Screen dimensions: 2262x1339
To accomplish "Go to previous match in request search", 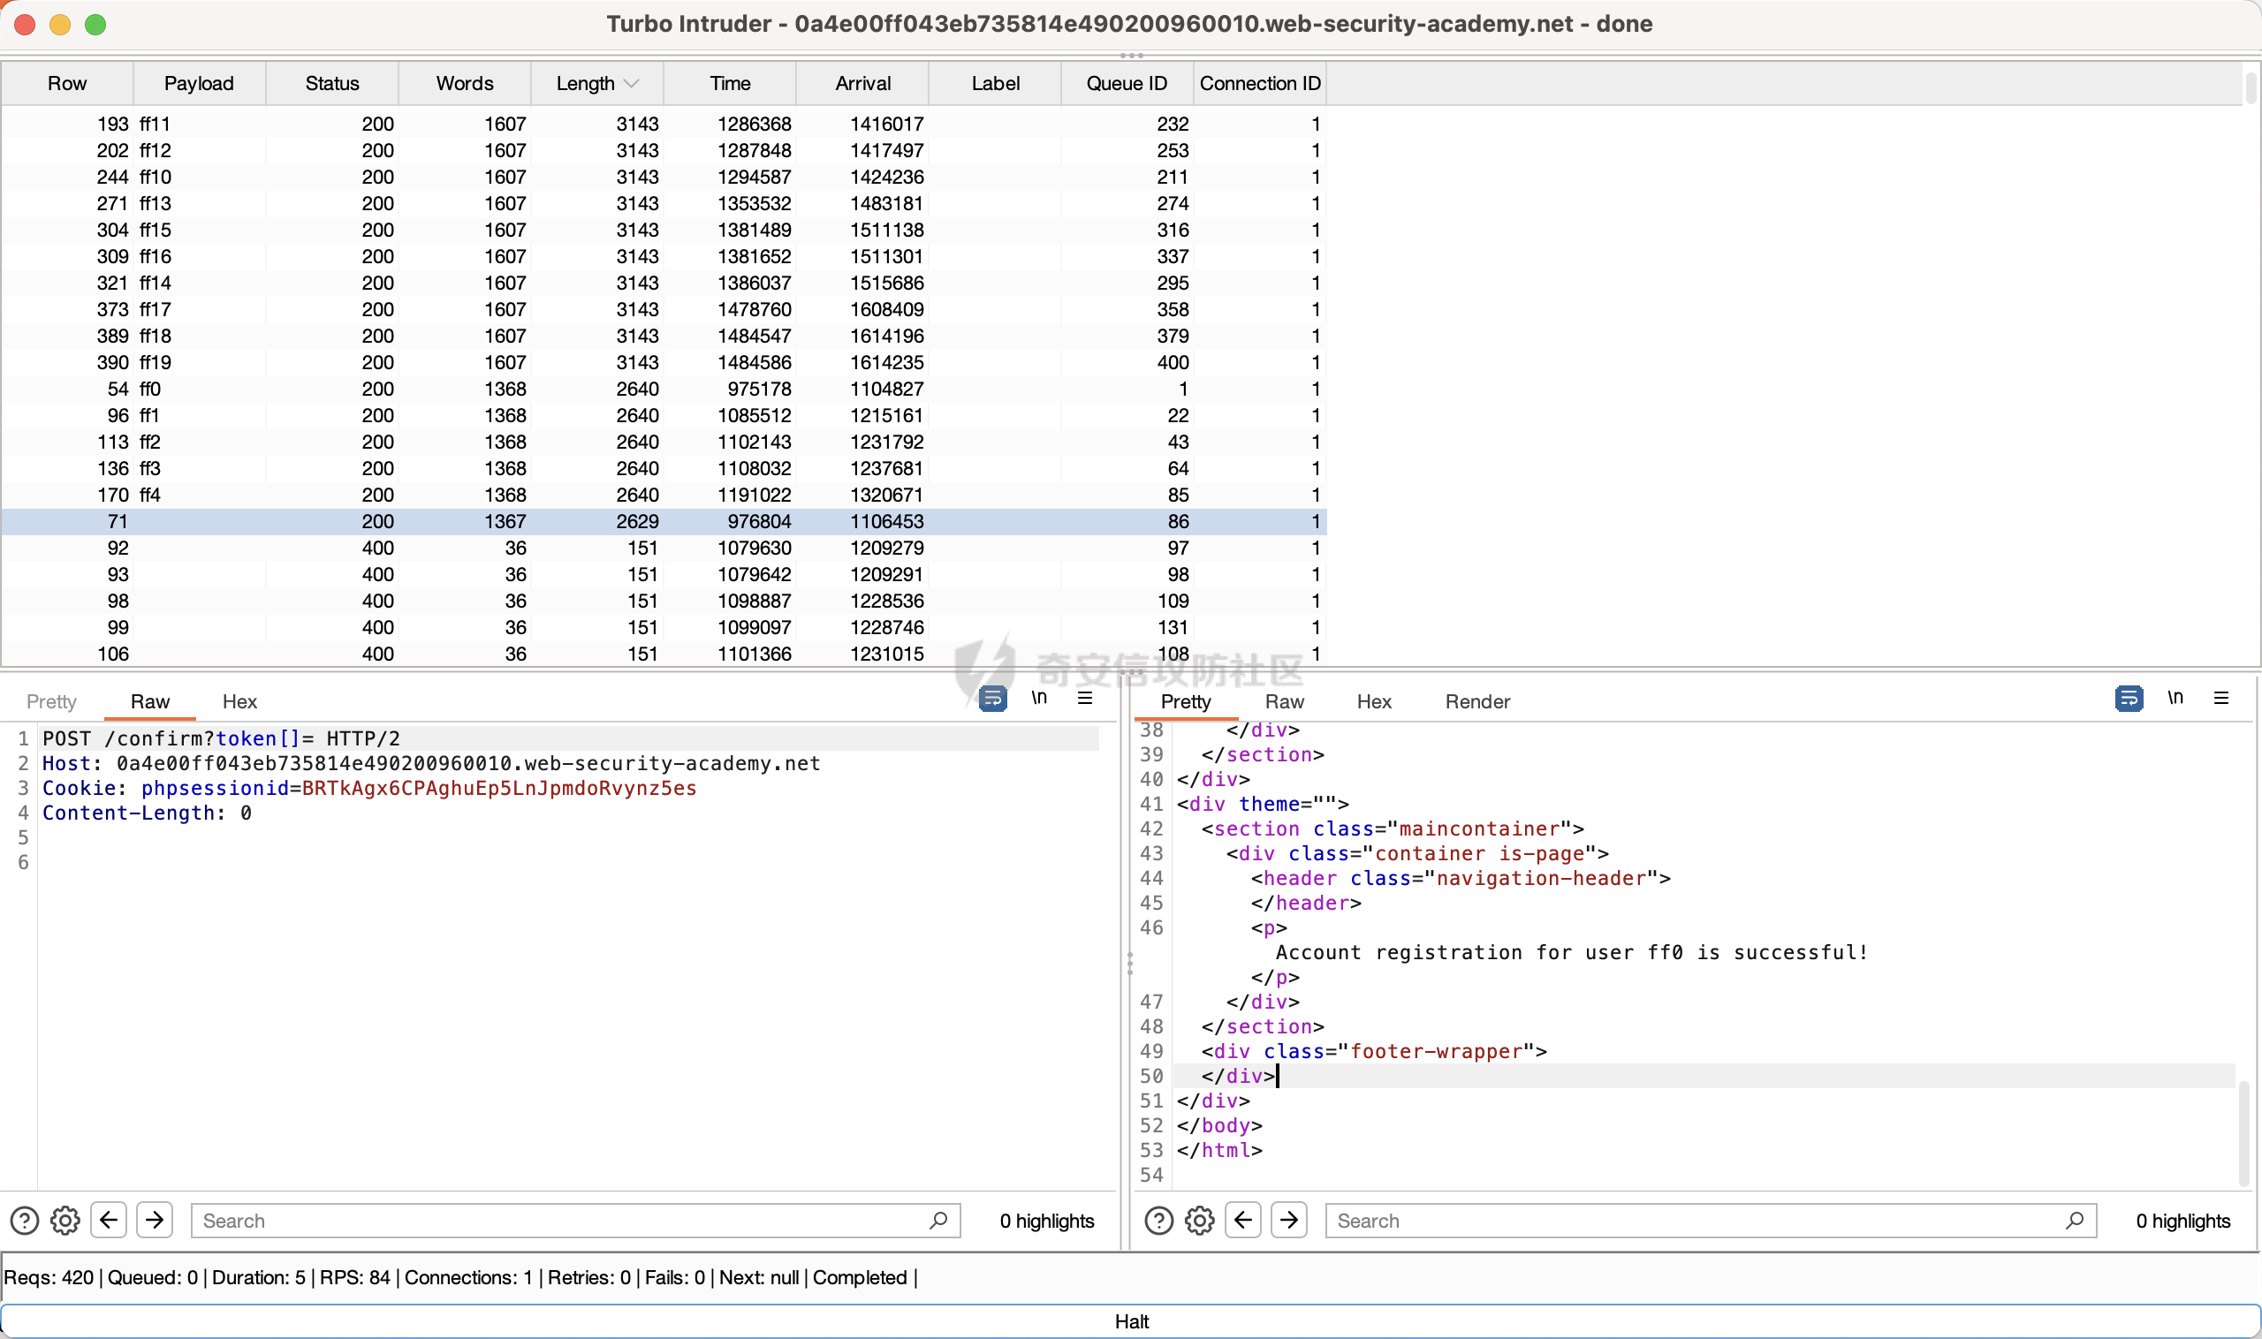I will coord(109,1220).
